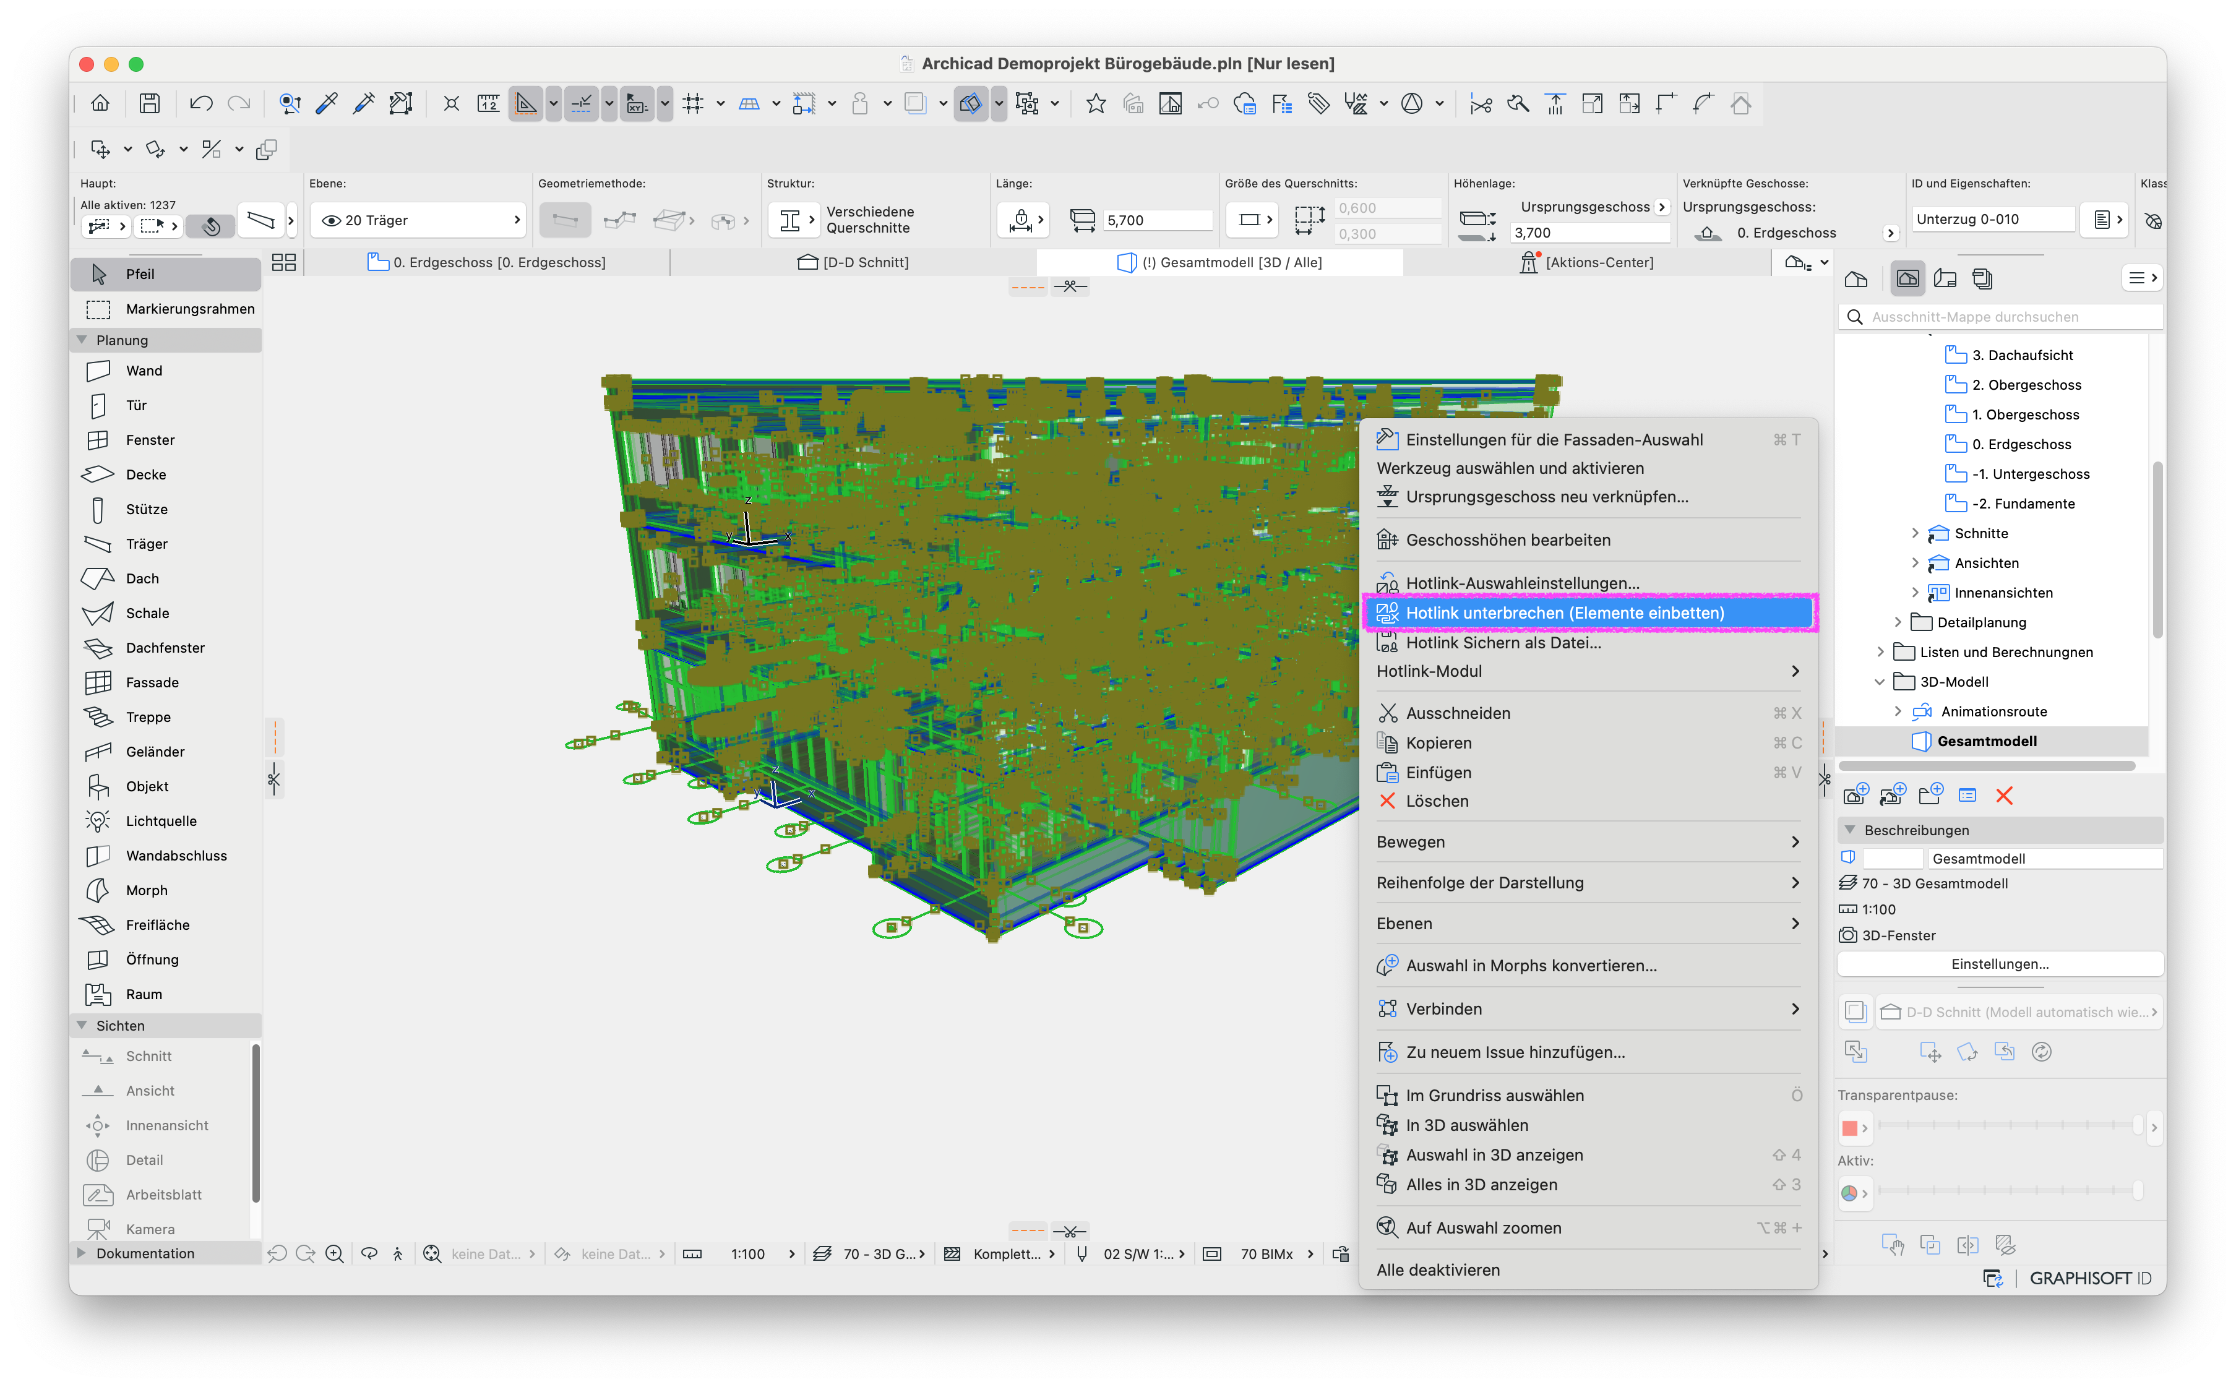Select the Pfeil arrow tool
This screenshot has width=2236, height=1387.
166,273
